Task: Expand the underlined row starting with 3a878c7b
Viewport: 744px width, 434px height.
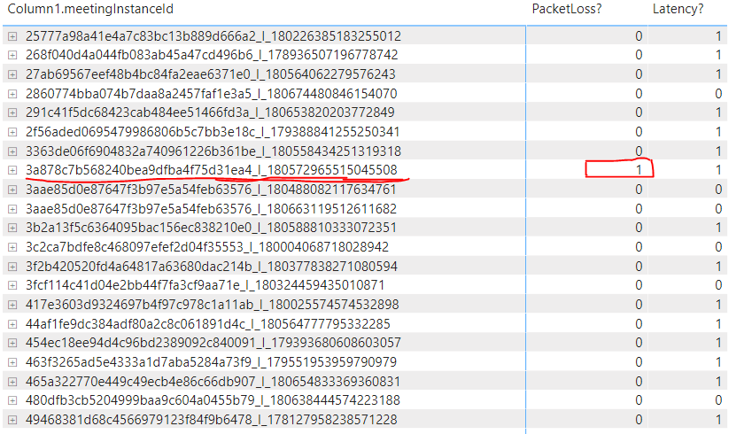Action: pos(12,170)
